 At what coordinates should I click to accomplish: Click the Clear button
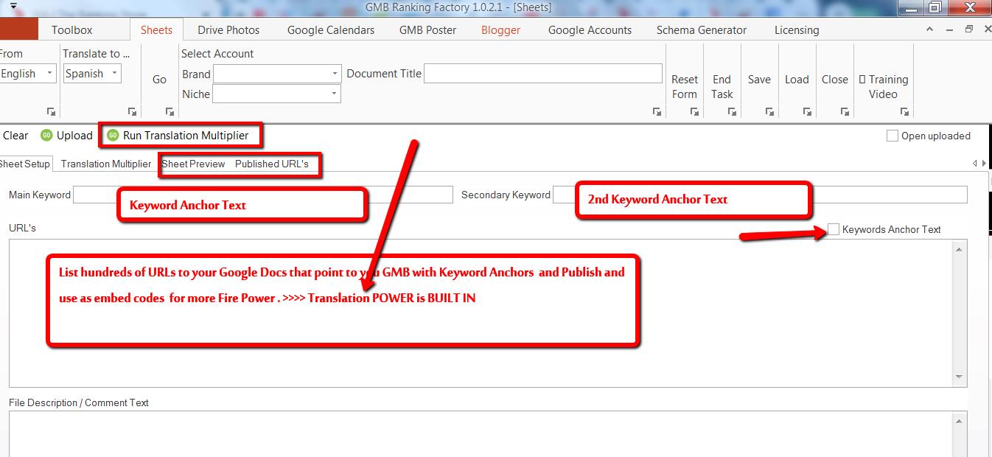point(15,136)
